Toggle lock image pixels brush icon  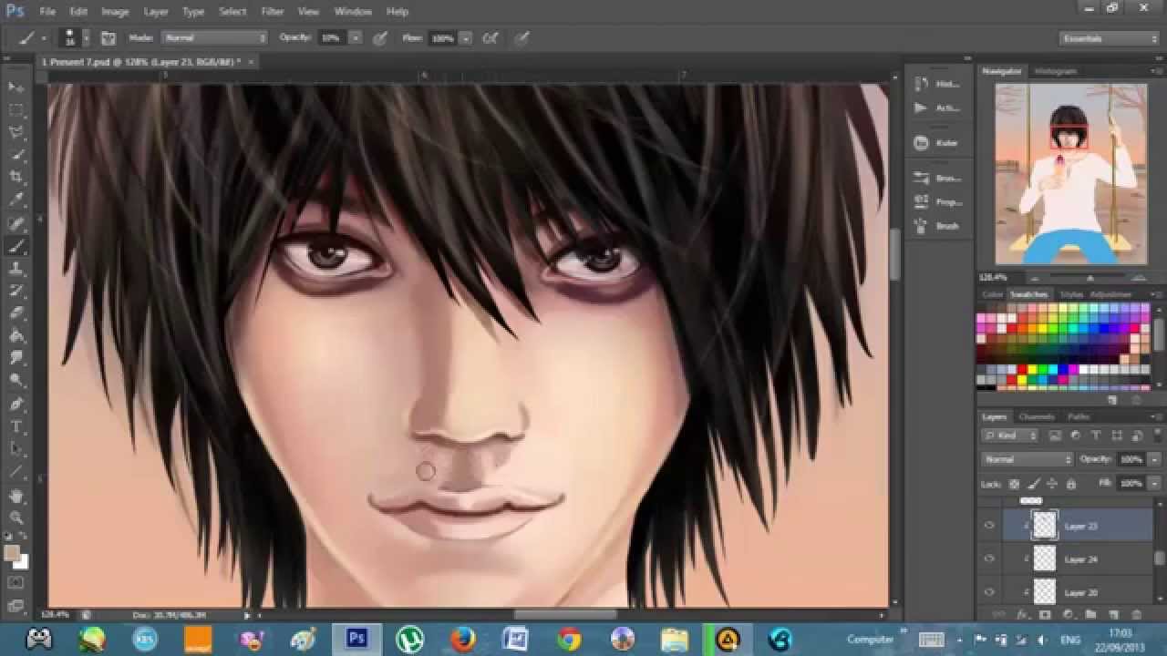pos(1033,484)
